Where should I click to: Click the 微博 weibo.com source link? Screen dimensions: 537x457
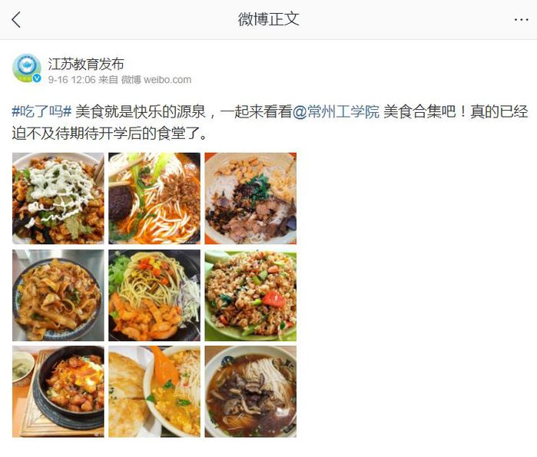pos(156,80)
